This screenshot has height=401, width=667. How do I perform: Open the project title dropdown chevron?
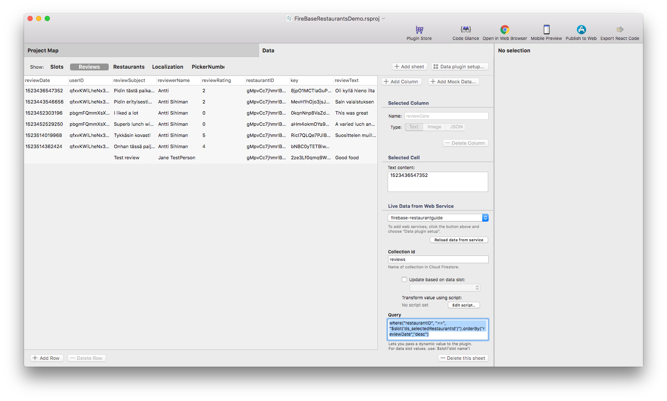[383, 18]
